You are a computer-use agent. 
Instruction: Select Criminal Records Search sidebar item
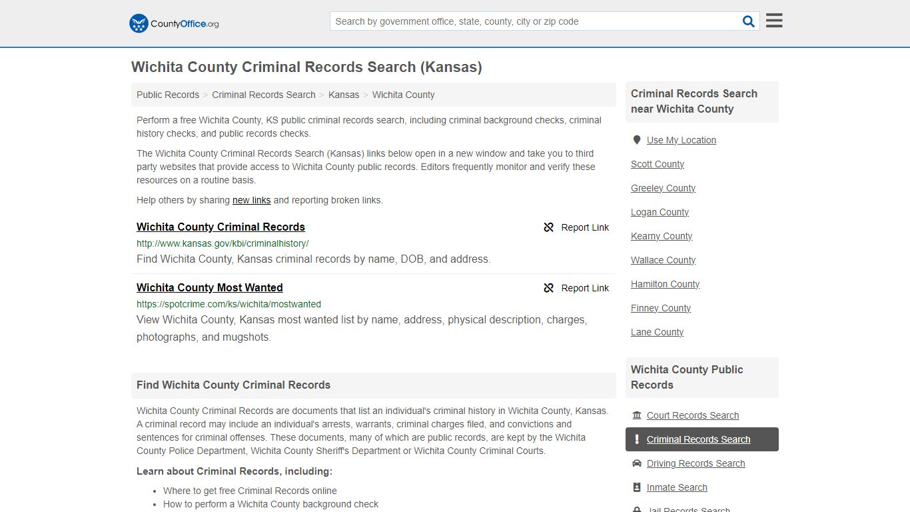click(x=702, y=439)
